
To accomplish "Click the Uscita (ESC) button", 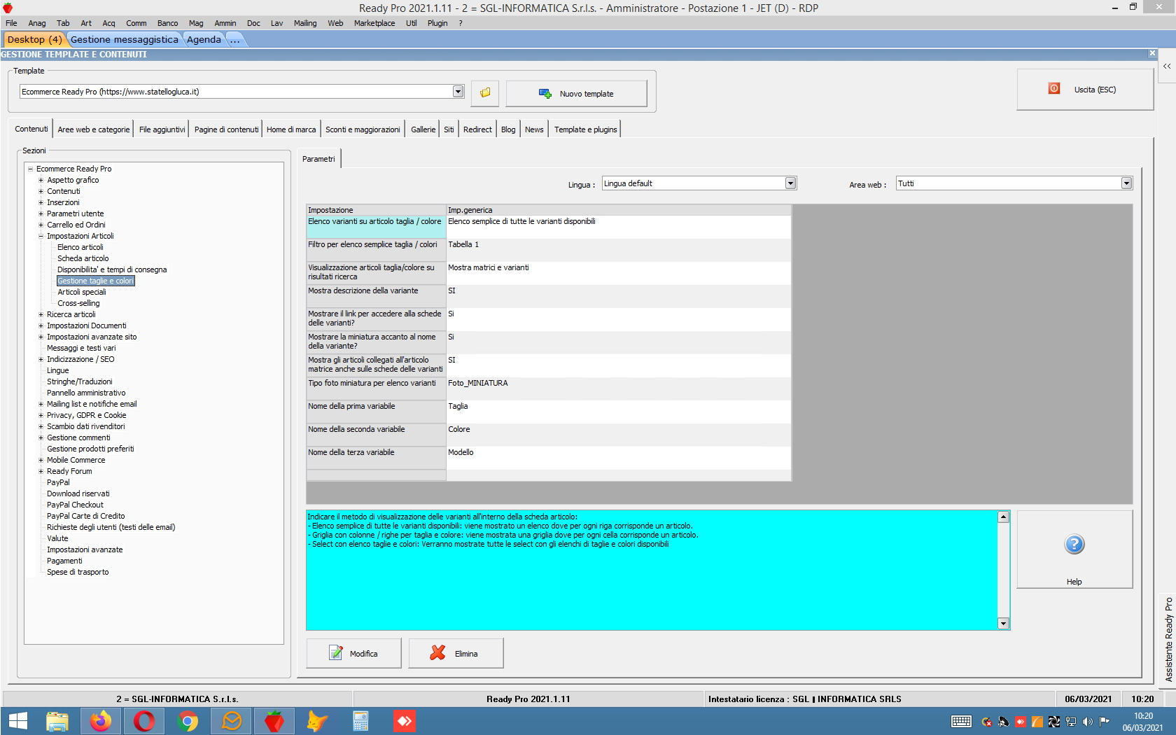I will point(1084,90).
